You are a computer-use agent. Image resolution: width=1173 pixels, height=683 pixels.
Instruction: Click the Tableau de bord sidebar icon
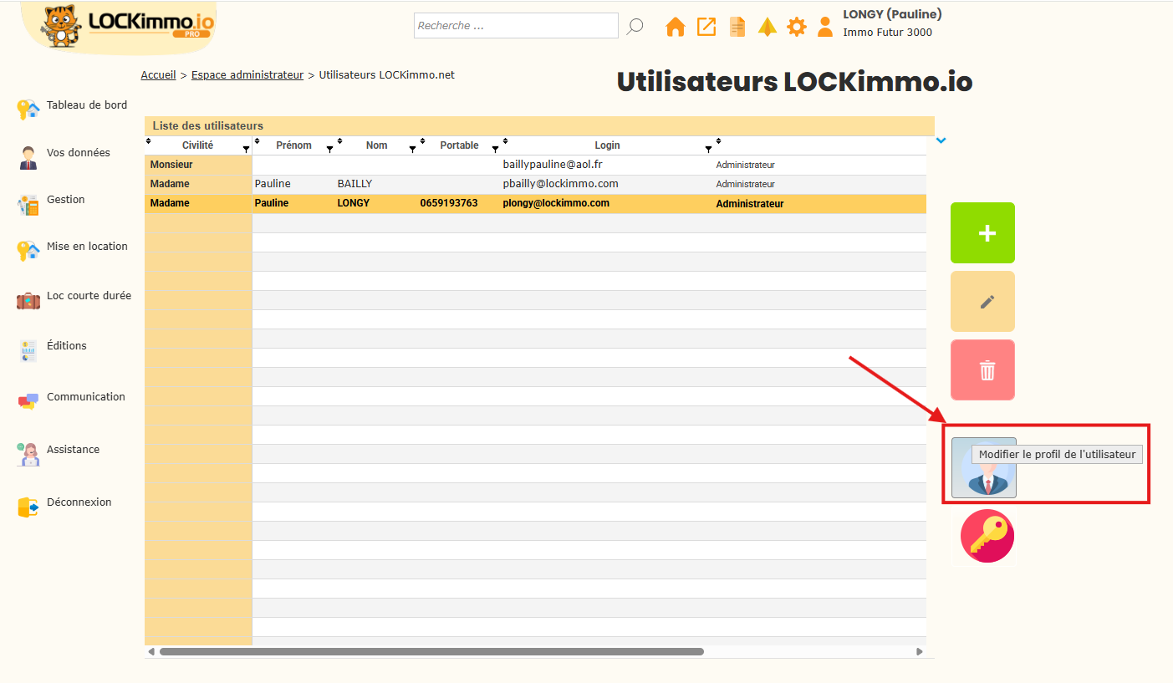[28, 109]
